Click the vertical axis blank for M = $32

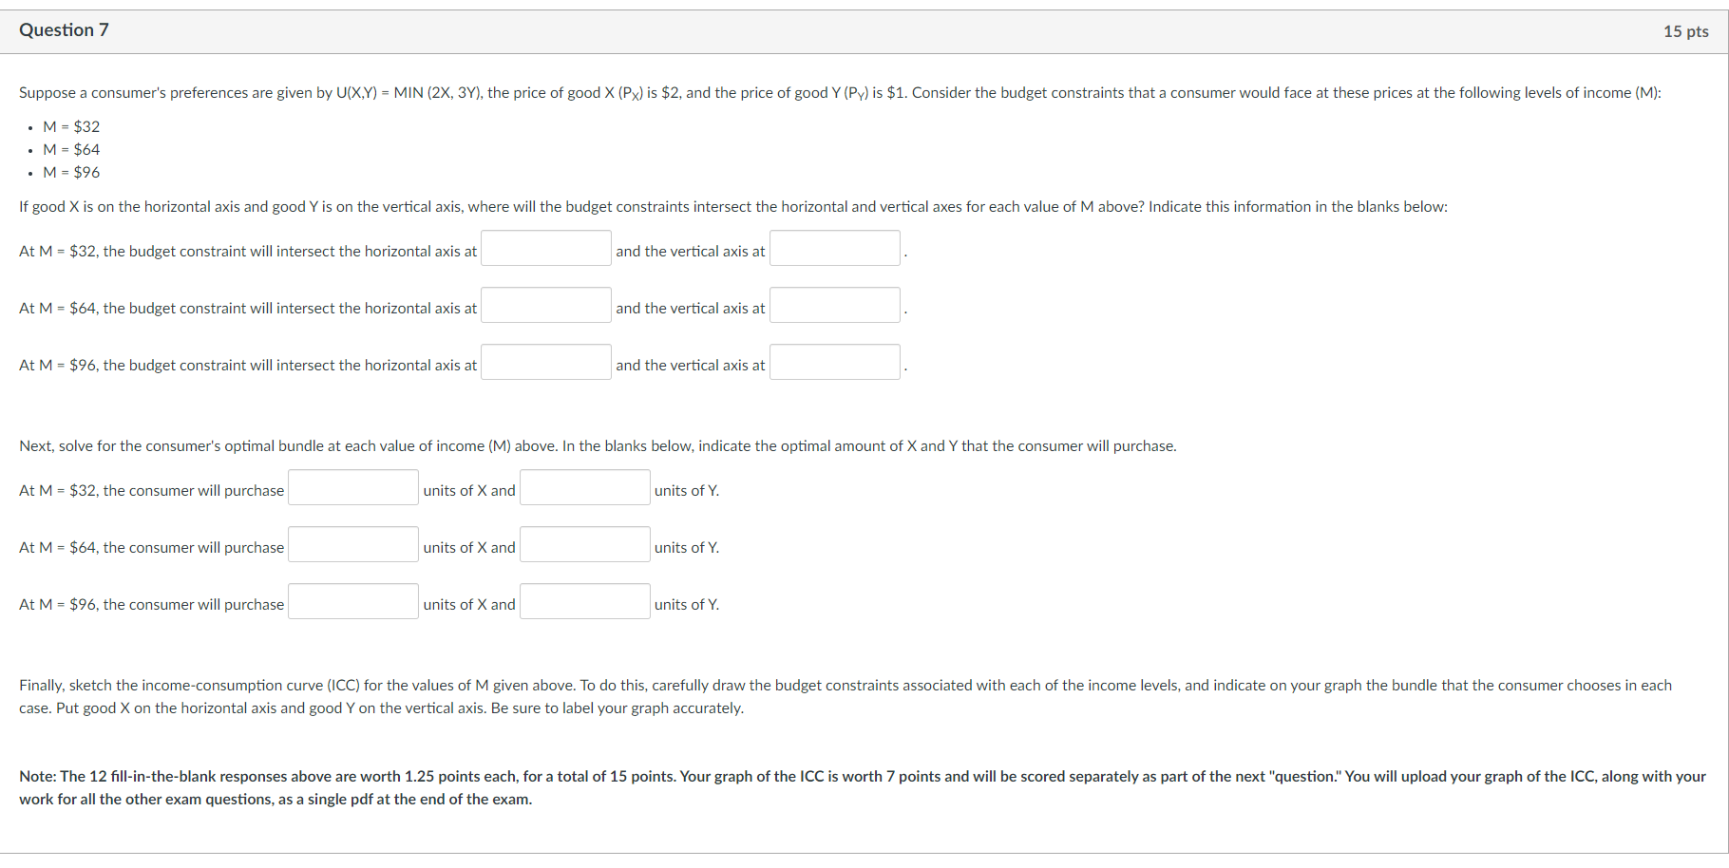[x=833, y=248]
